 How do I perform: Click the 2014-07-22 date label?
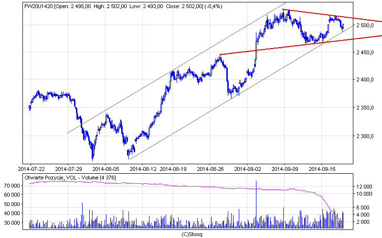coord(31,169)
